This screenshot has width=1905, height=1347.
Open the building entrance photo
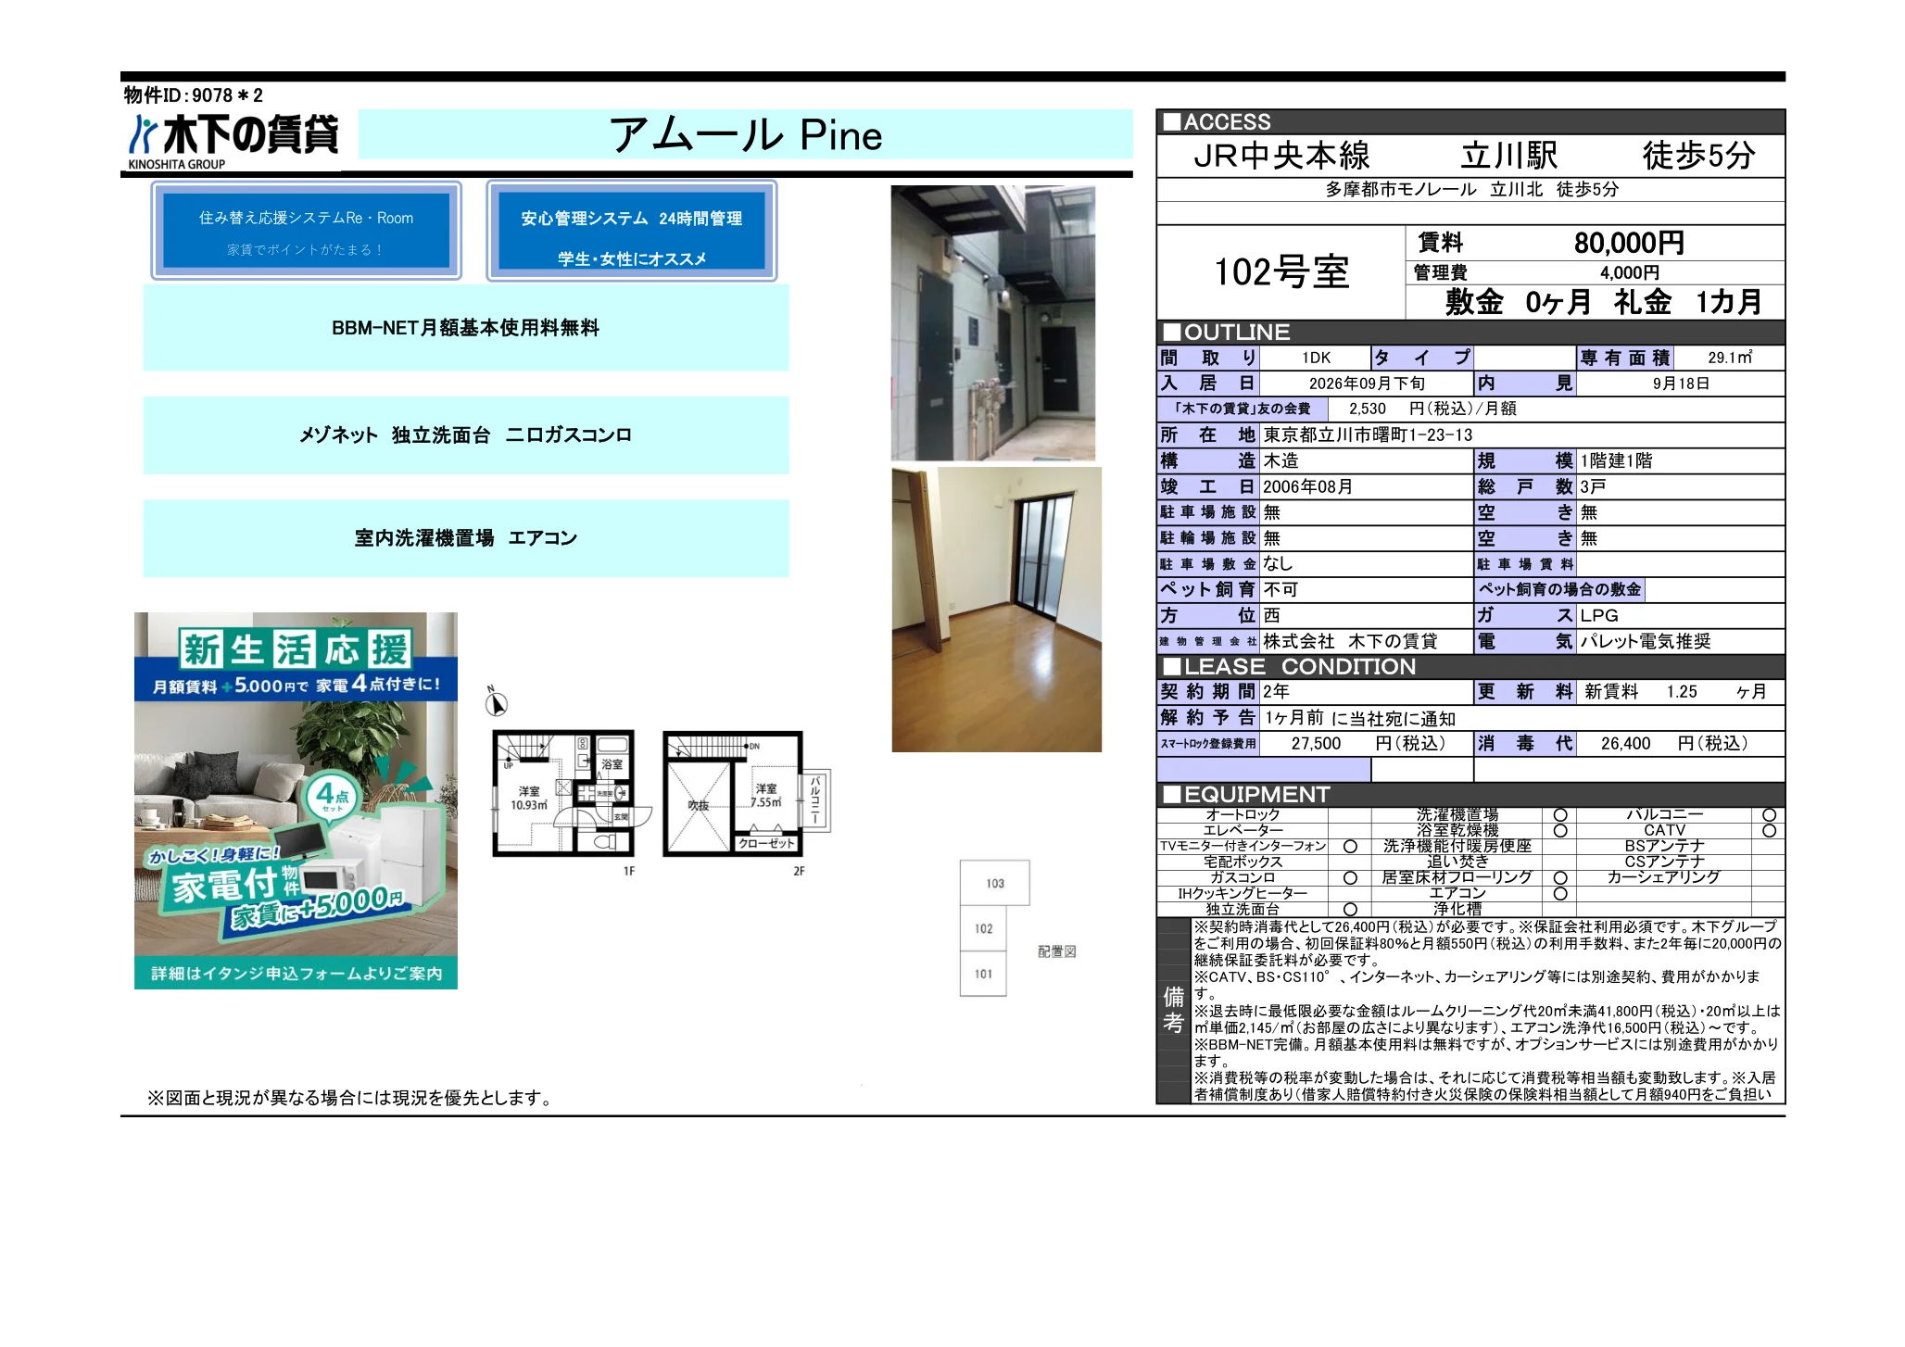(993, 322)
